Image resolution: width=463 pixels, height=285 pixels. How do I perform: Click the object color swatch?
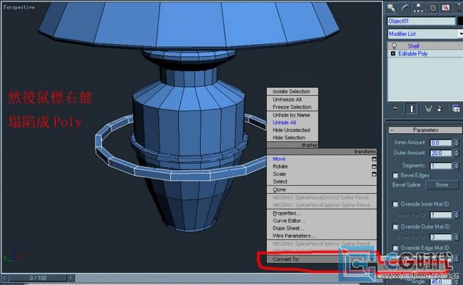coord(460,21)
